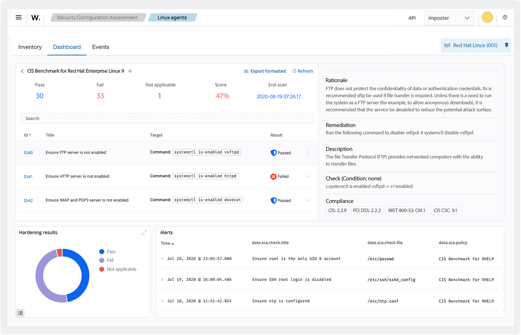The width and height of the screenshot is (521, 335).
Task: Expand the Jul 20 alert about UID 0 account
Action: point(162,258)
